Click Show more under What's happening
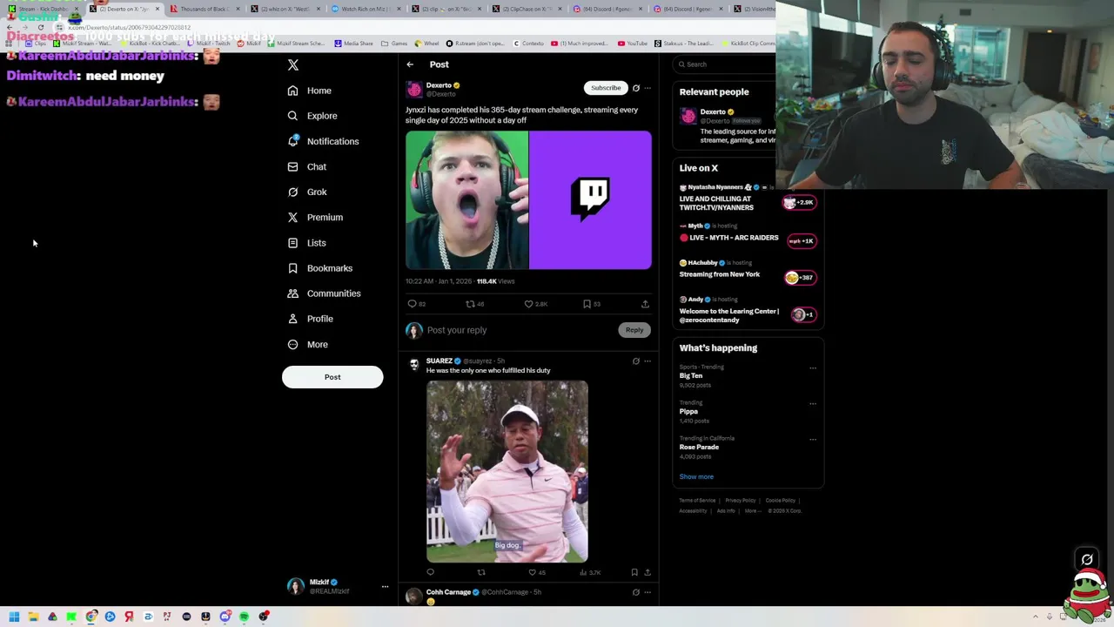 pyautogui.click(x=696, y=477)
